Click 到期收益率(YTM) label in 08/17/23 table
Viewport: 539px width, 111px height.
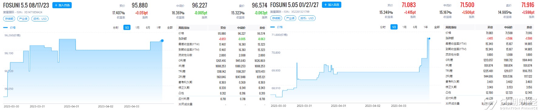point(189,50)
